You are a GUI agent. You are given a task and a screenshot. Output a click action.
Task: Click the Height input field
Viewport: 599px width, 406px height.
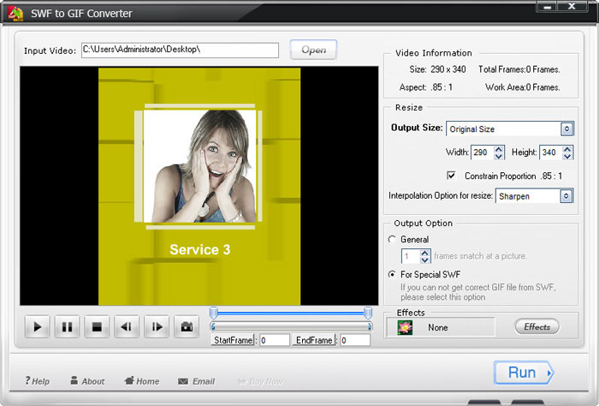tap(551, 152)
